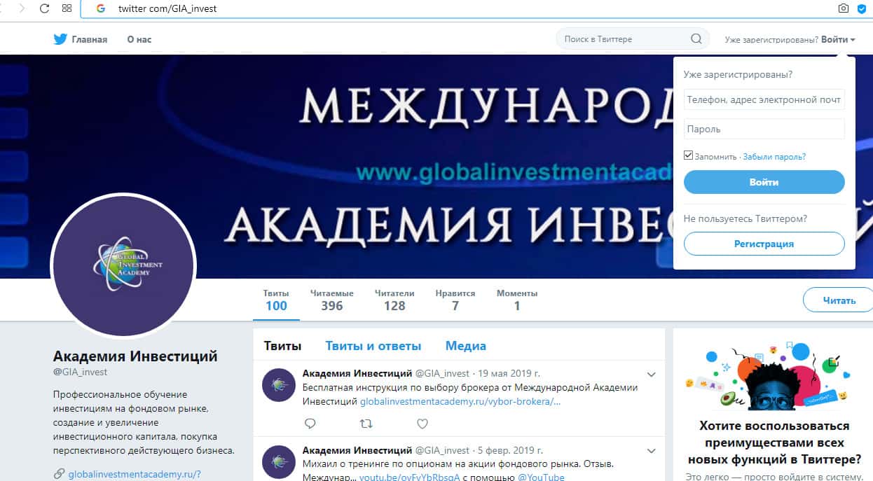Click link icon next to globalinvestmentacademy.ru
873x481 pixels.
[59, 474]
